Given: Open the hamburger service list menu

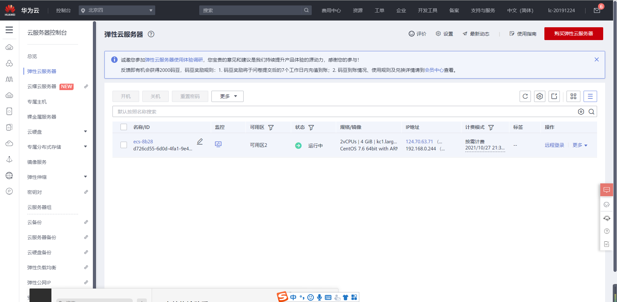Looking at the screenshot, I should click(x=9, y=30).
